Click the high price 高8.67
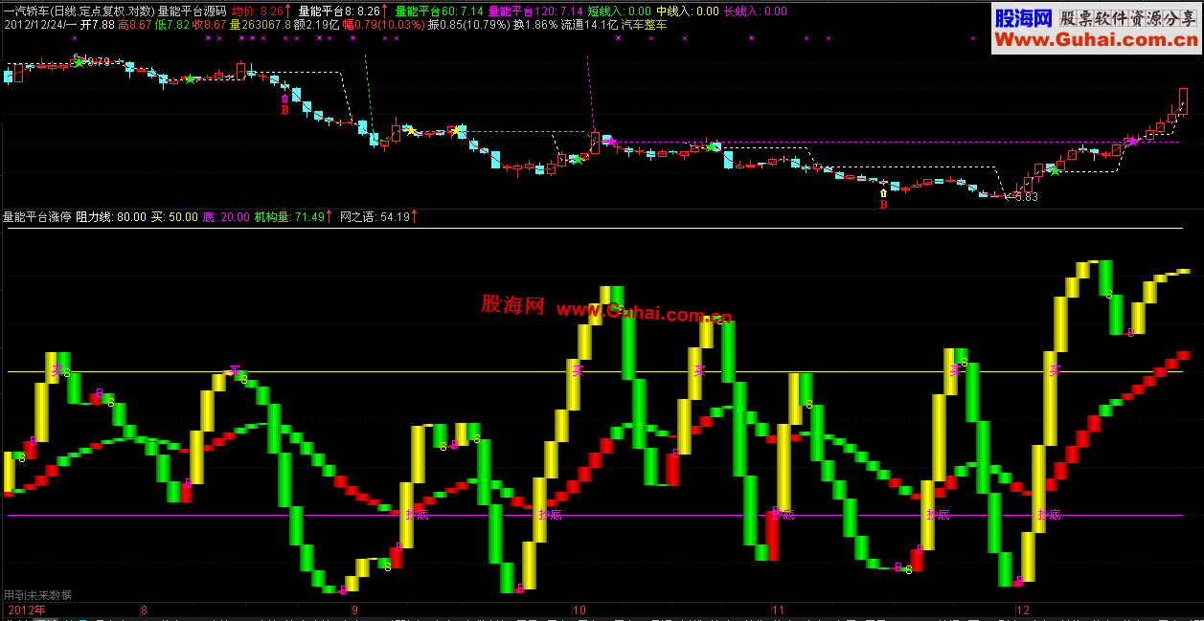 [134, 25]
